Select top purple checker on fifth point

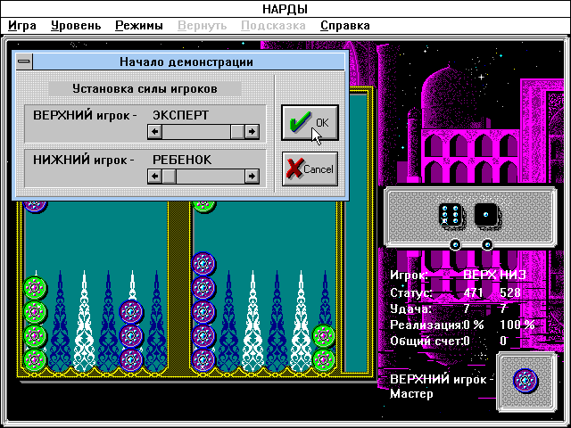[x=131, y=312]
